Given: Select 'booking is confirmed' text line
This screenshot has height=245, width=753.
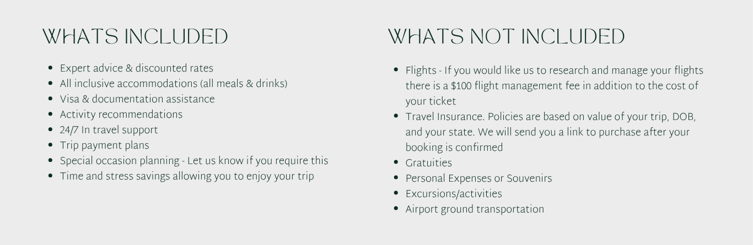Looking at the screenshot, I should click(454, 148).
